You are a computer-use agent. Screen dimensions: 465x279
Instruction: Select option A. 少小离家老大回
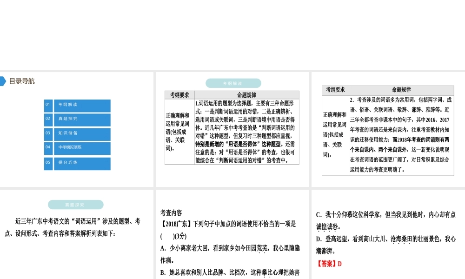[230, 254]
